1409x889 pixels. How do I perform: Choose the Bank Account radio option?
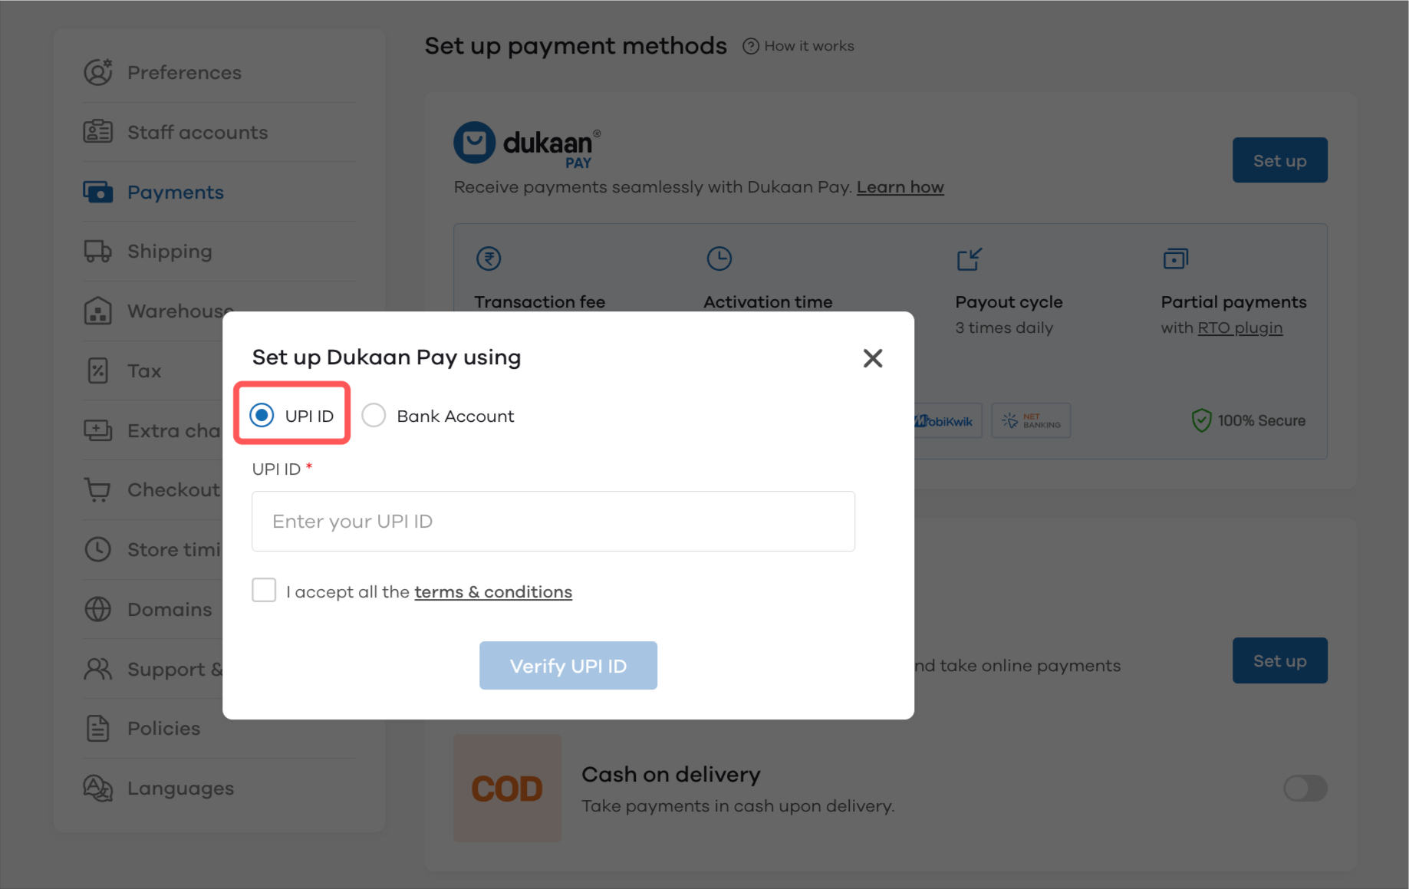click(374, 415)
